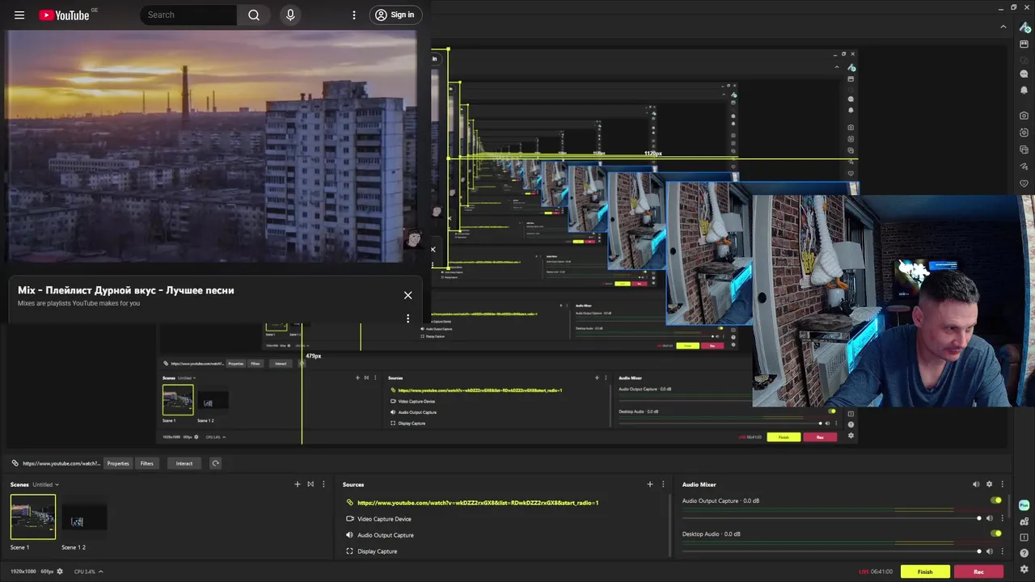Adjust Audio Output Capture volume slider

tap(831, 518)
